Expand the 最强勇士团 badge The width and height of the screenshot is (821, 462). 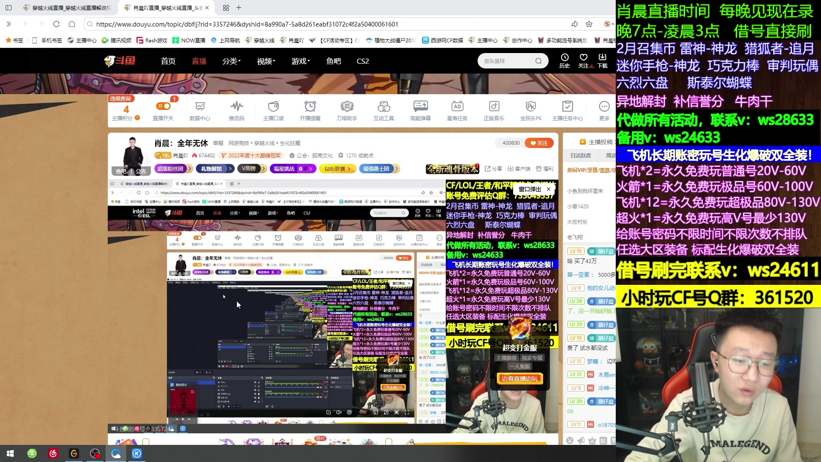click(379, 169)
